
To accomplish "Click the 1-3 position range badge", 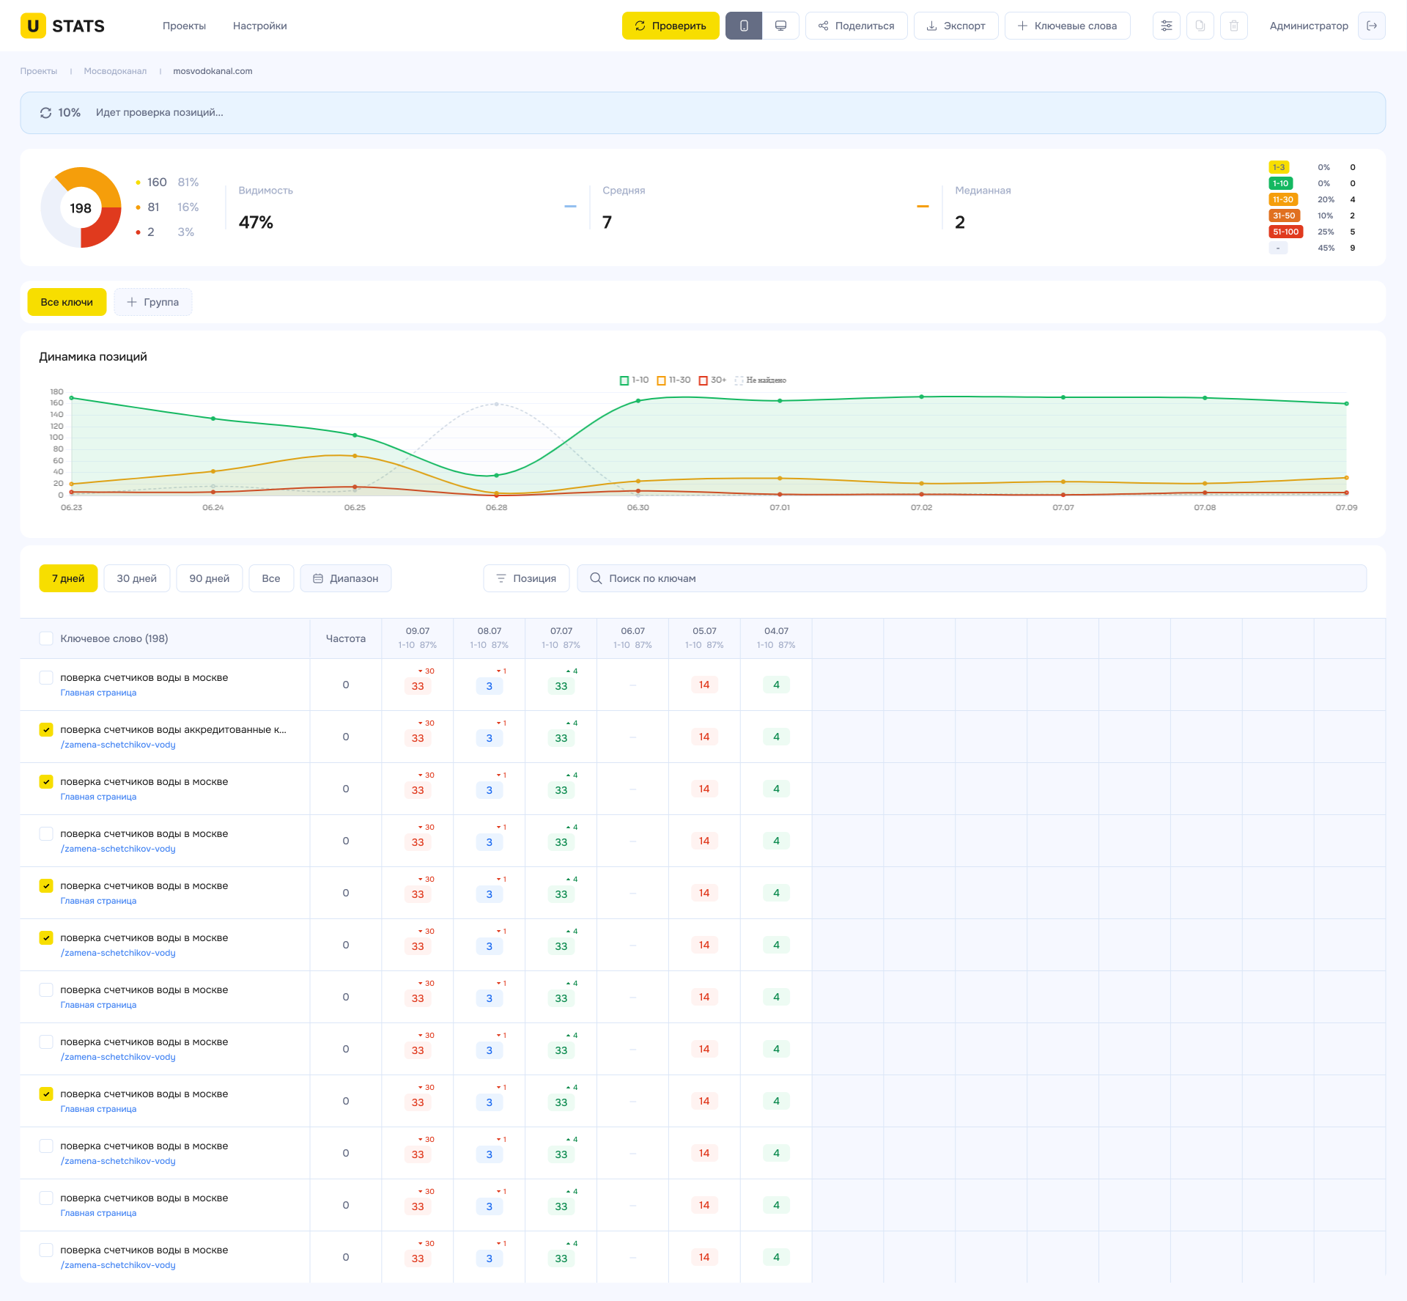I will tap(1279, 167).
